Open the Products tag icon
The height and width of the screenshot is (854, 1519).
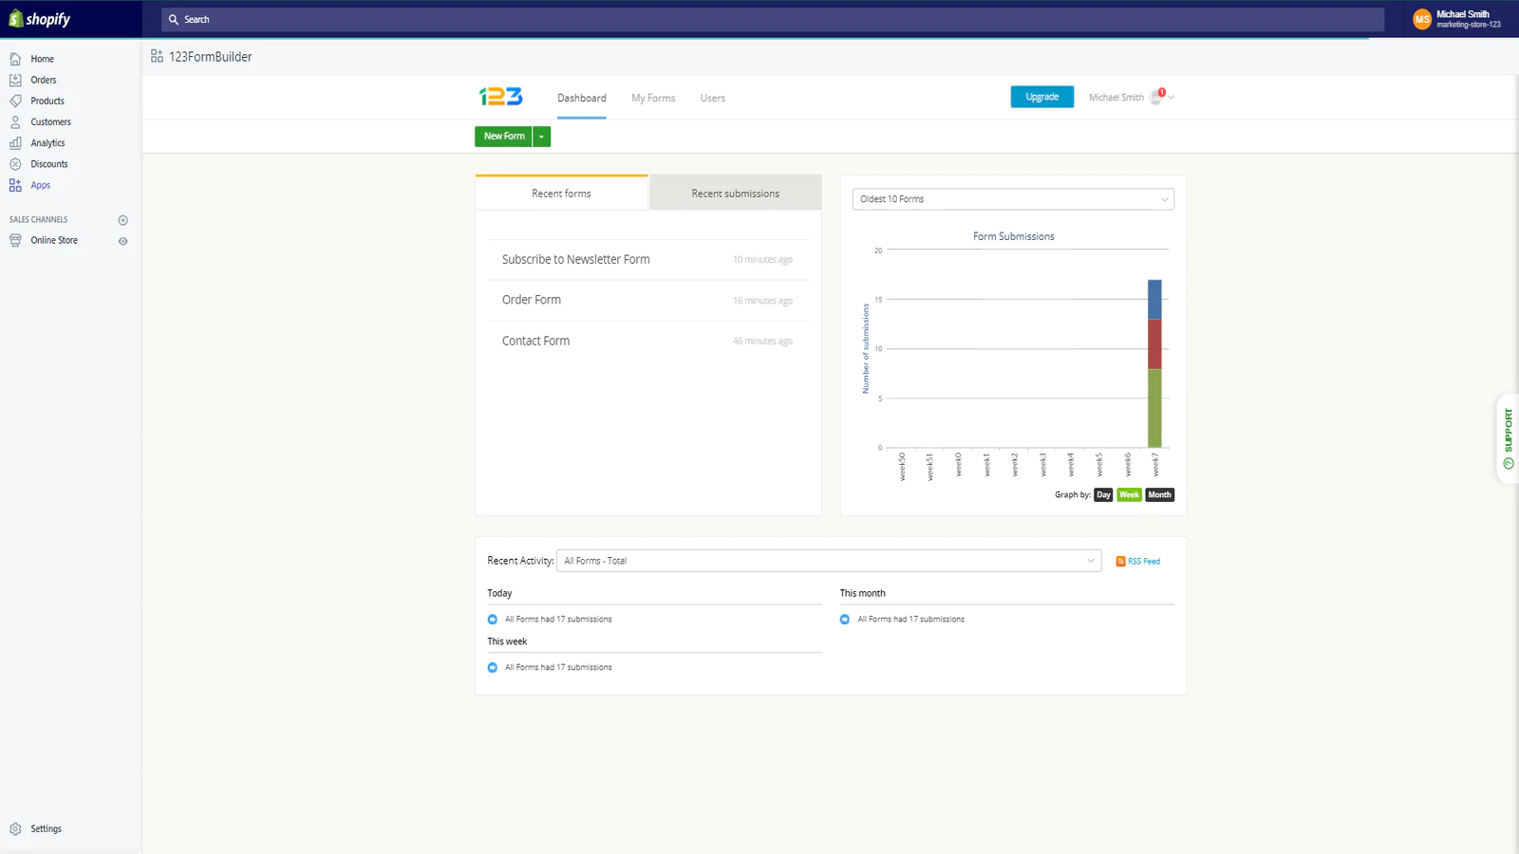click(15, 101)
